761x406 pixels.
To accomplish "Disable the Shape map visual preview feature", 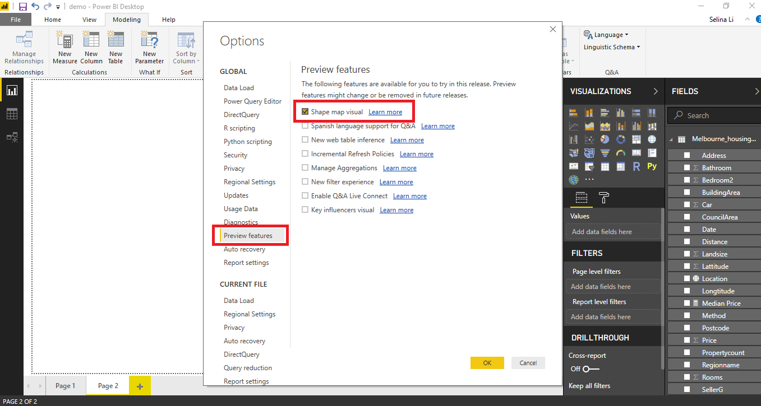I will pos(305,111).
